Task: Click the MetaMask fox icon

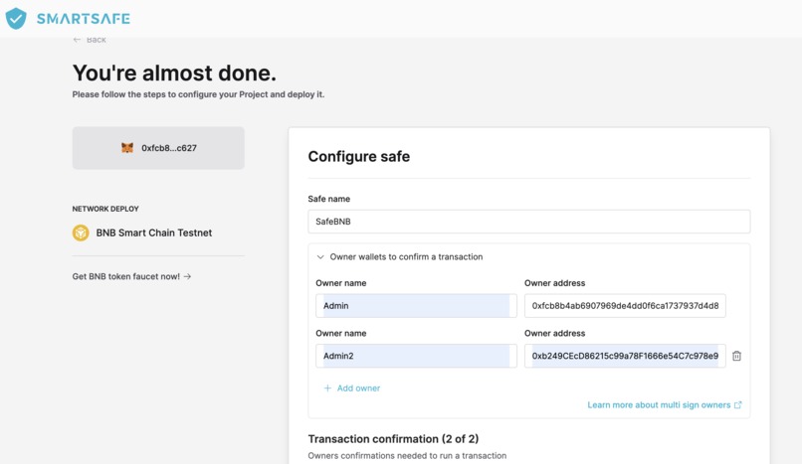Action: [x=127, y=148]
